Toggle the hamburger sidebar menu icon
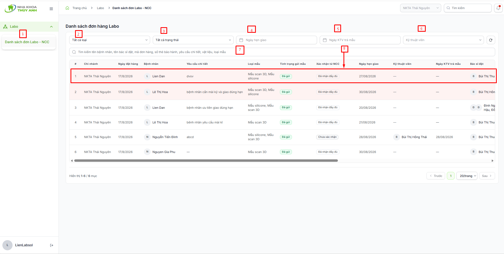This screenshot has width=504, height=254. [51, 9]
